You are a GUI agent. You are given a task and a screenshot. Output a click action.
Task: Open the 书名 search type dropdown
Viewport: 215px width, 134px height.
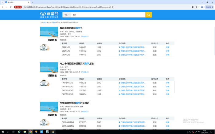tap(67, 15)
